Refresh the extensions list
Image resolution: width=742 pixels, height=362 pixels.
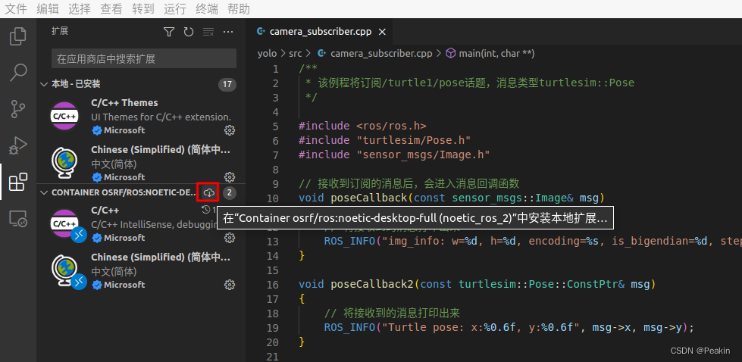coord(188,32)
